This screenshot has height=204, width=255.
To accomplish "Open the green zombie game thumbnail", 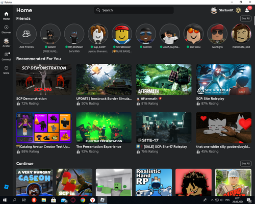I will click(114, 182).
